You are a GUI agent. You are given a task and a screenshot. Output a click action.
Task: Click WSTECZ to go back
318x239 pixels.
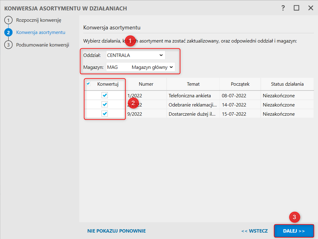click(254, 231)
